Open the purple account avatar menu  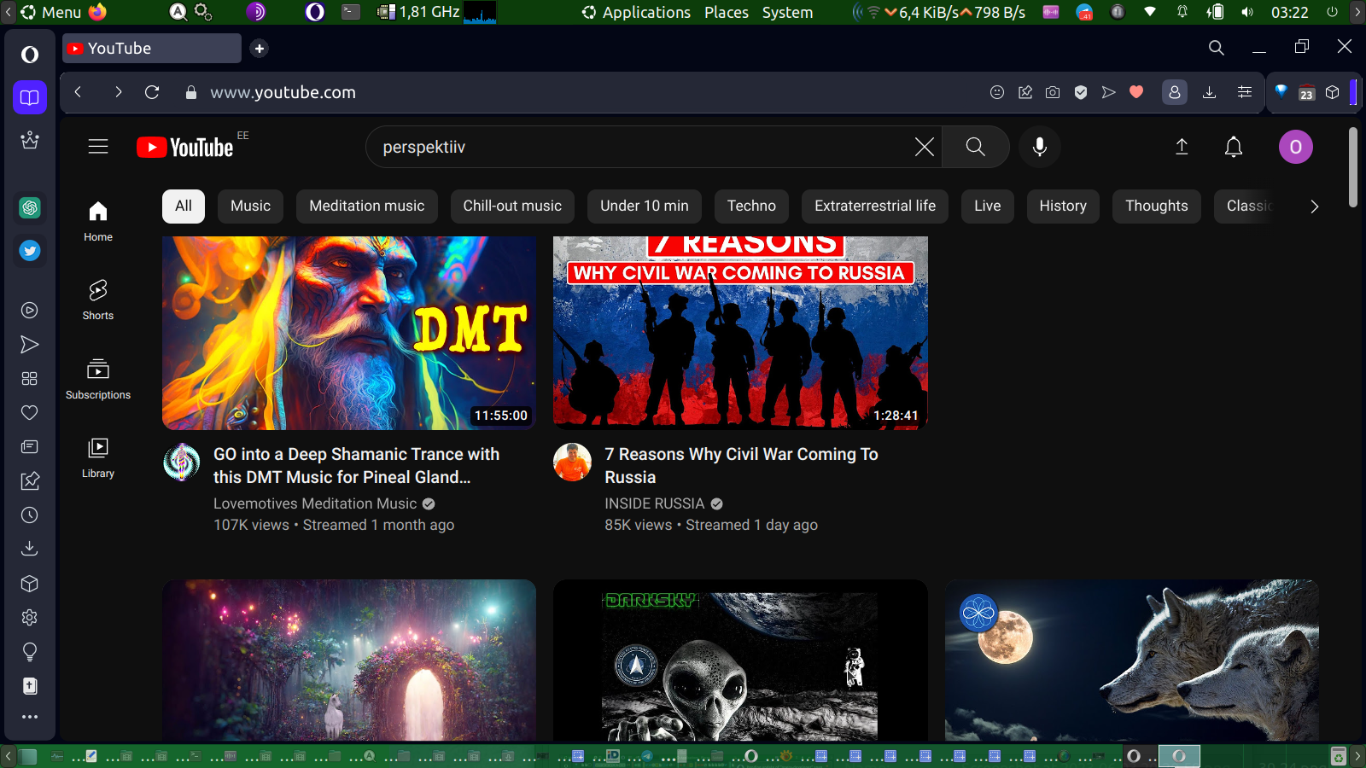click(1295, 147)
